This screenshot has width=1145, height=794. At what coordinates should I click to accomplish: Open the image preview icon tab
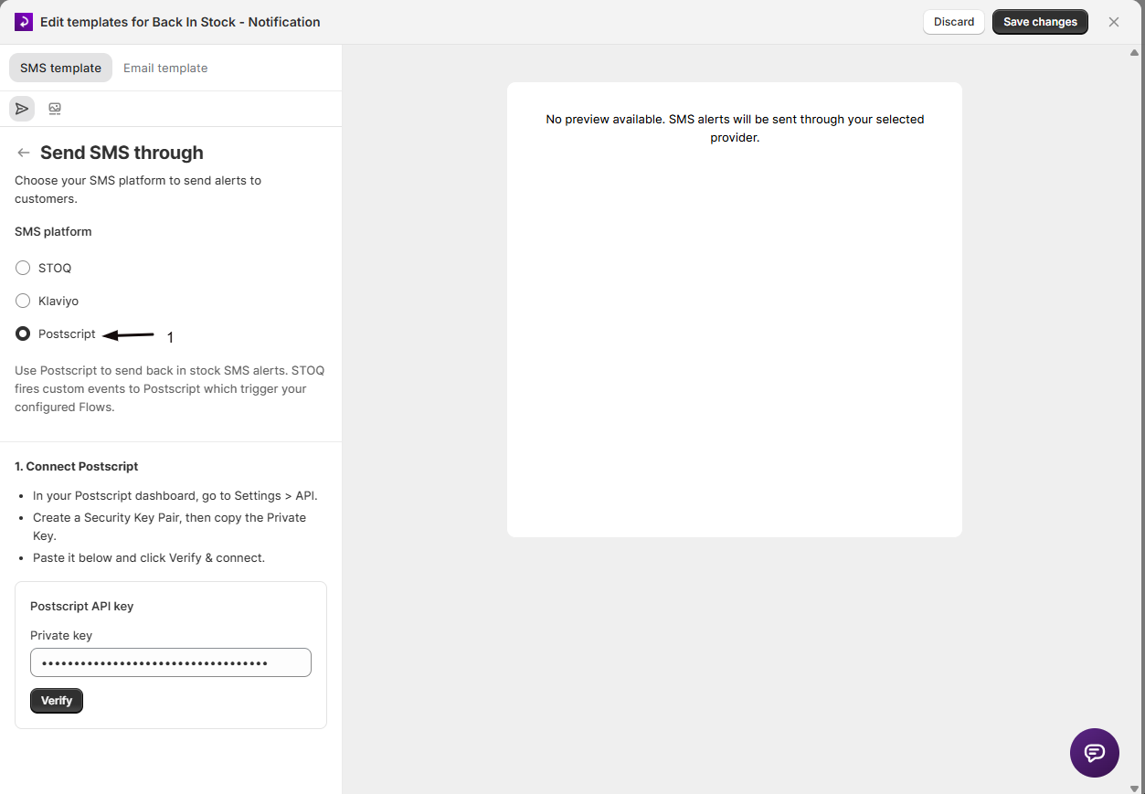click(55, 109)
